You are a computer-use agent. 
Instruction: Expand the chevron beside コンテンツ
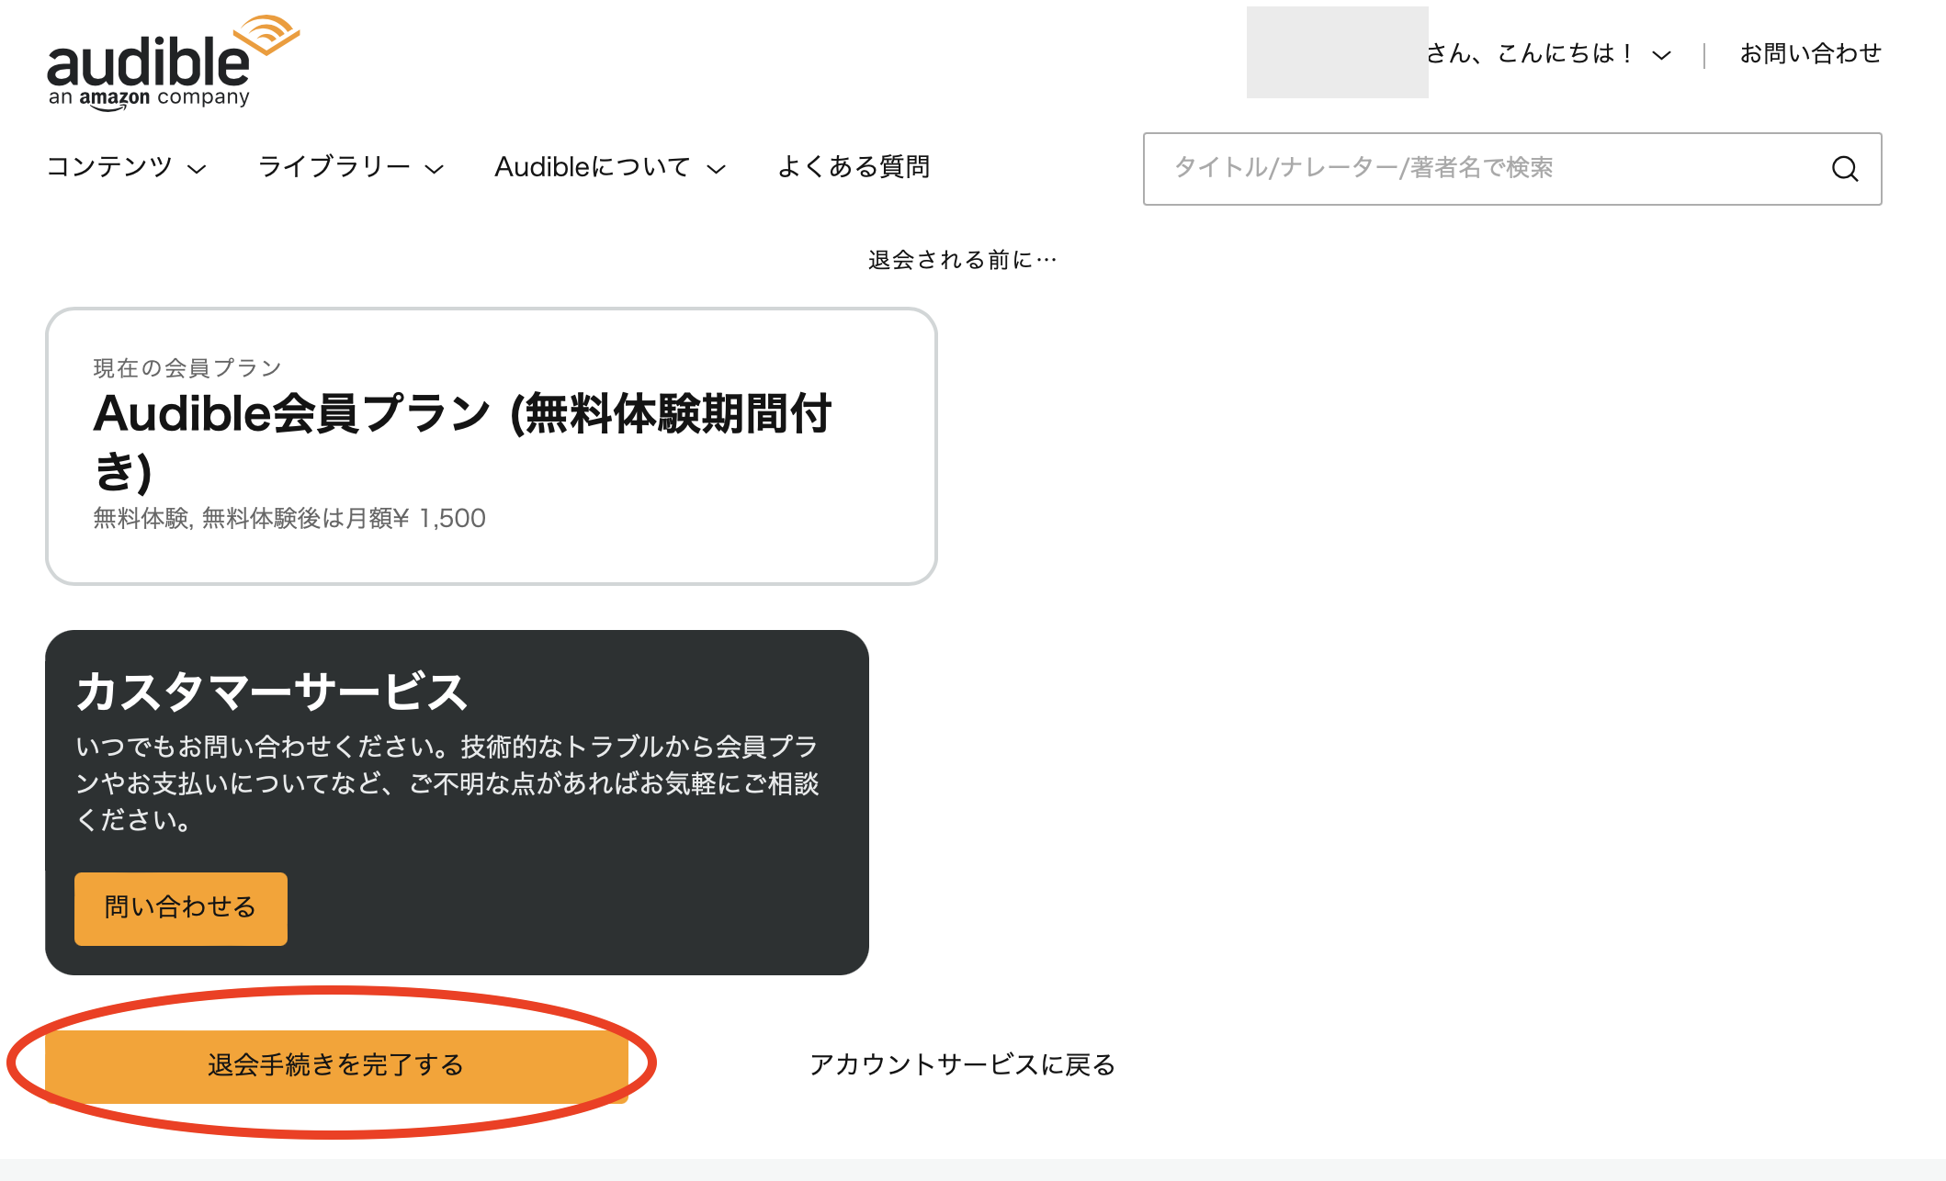click(x=197, y=169)
